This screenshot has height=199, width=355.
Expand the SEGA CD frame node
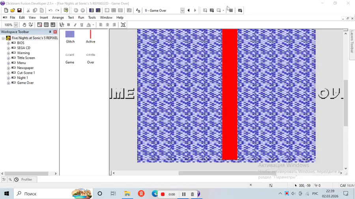[x=8, y=48]
